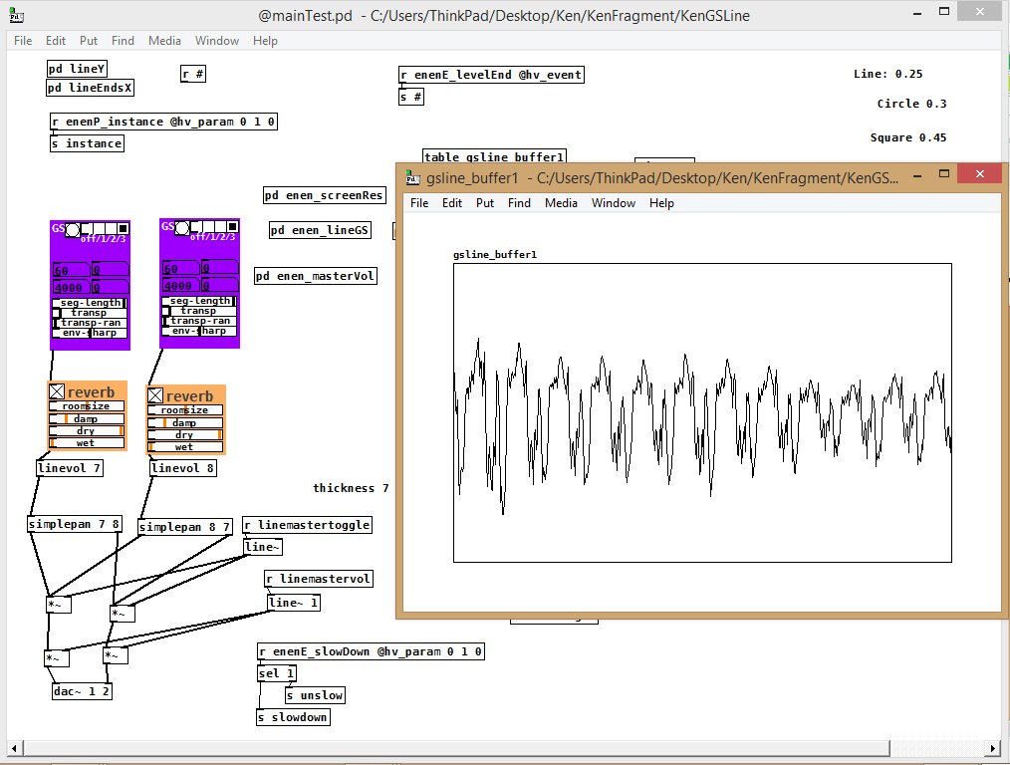
Task: Click the horizontal scrollbar at the bottom
Action: point(448,749)
